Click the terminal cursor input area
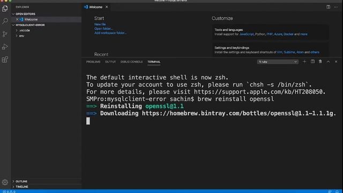This screenshot has width=343, height=193. tap(88, 121)
